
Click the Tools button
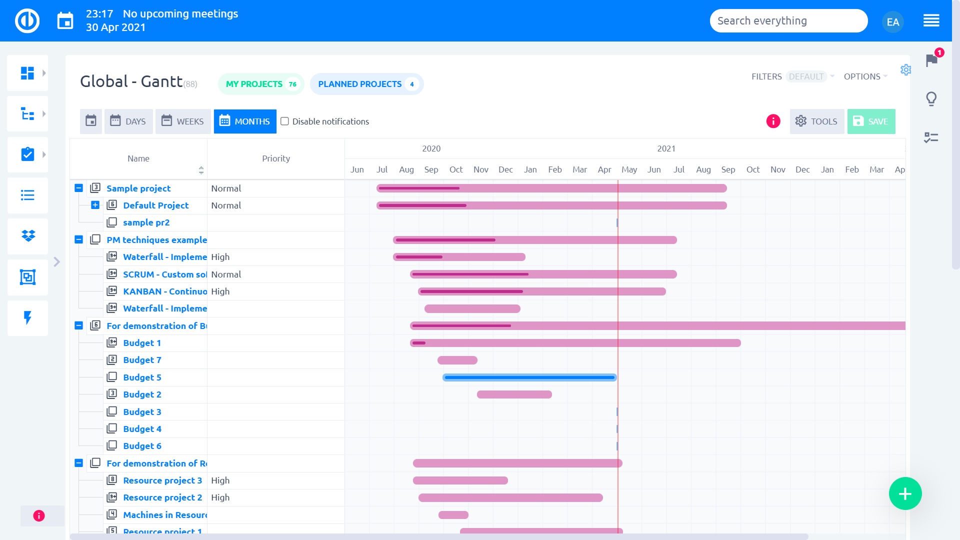coord(816,121)
